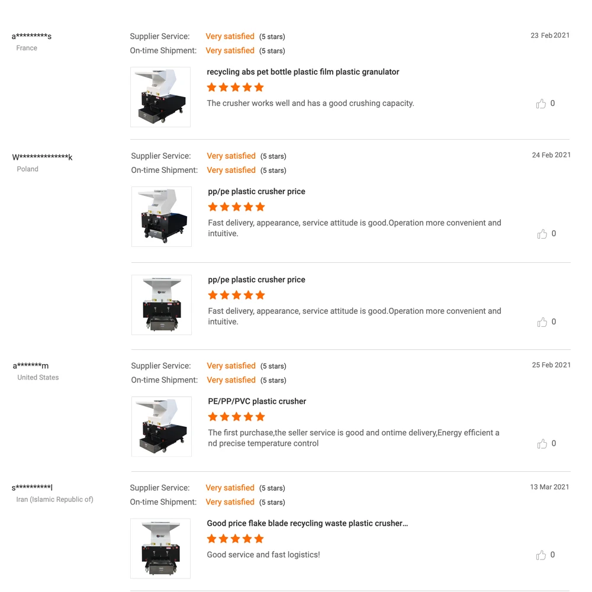Open the product thumbnail in the Iran reviewer's review
The height and width of the screenshot is (592, 592).
coord(160,548)
